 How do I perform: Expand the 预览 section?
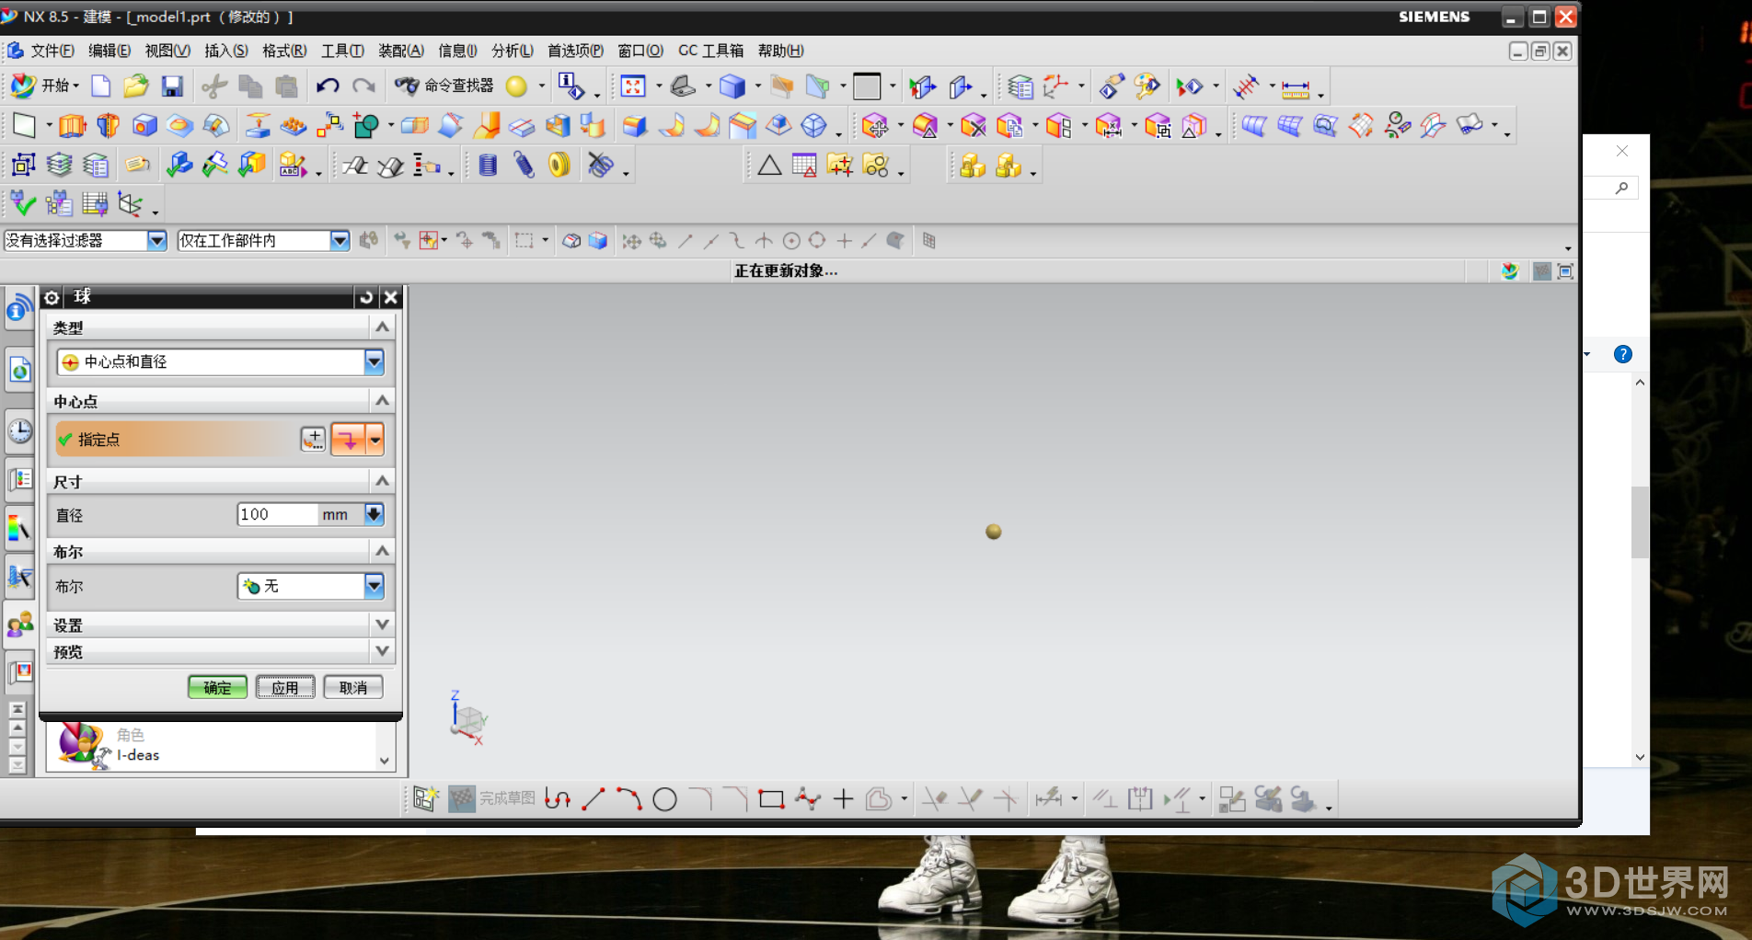coord(382,651)
